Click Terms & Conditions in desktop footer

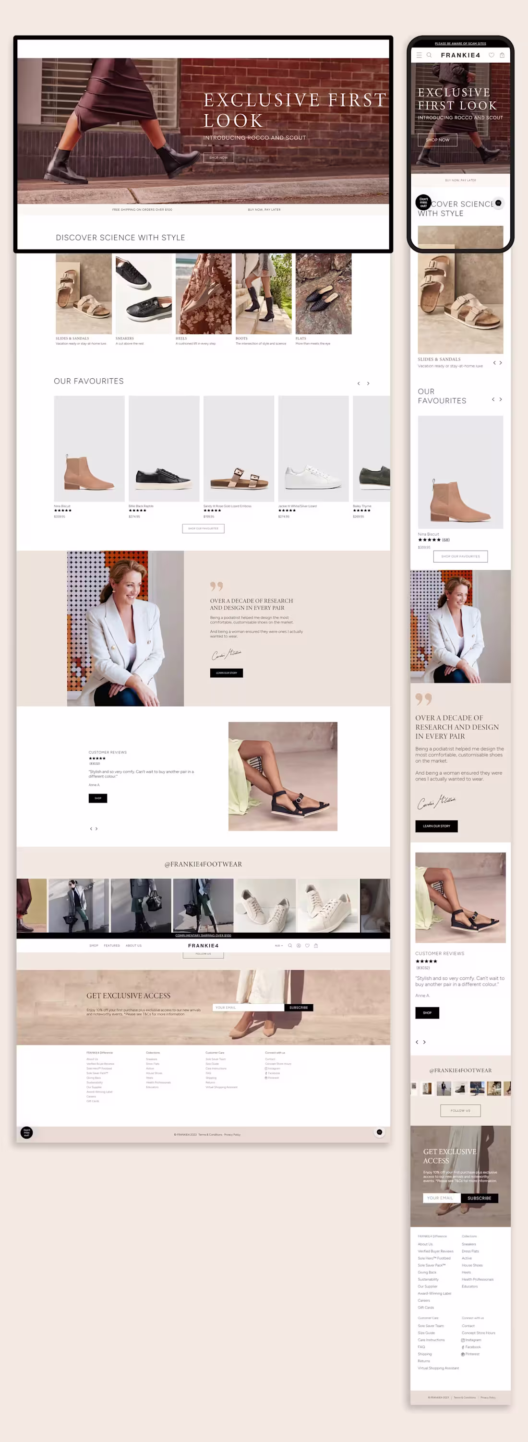point(210,1135)
